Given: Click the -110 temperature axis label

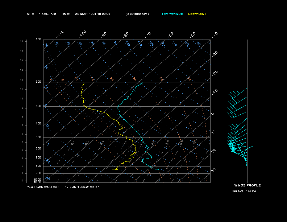Looking at the screenshot, I should 60,34.
